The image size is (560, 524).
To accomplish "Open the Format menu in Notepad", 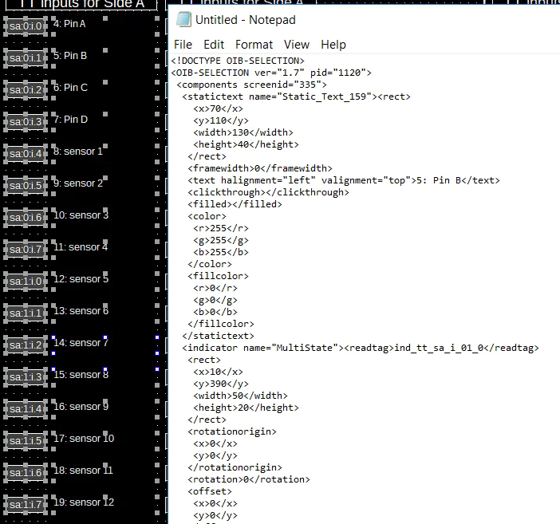I will coord(254,45).
